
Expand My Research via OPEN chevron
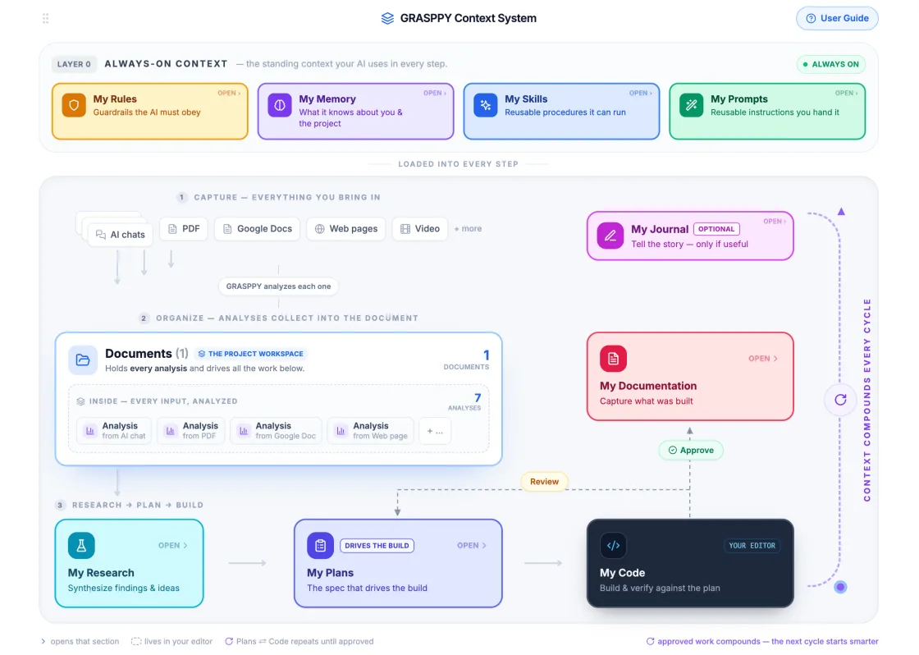tap(173, 545)
